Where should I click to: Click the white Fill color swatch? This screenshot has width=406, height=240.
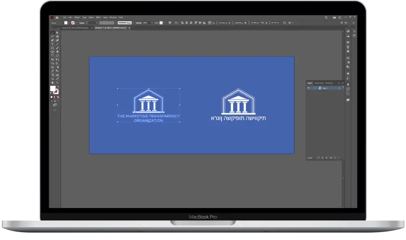[x=53, y=89]
